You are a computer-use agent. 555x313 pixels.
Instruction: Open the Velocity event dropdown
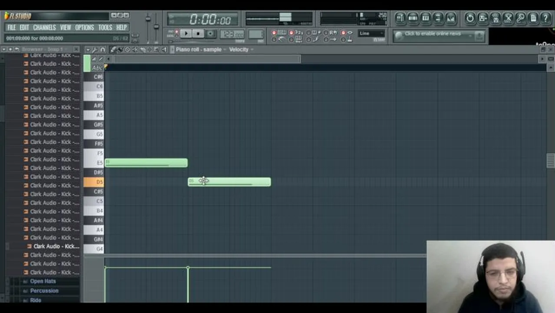coord(241,50)
